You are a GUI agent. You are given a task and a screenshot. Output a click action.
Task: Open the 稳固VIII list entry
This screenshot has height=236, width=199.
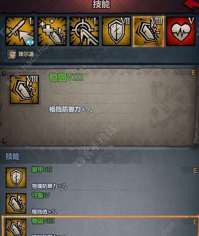pos(100,226)
